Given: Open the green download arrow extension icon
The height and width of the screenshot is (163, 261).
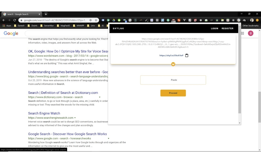Looking at the screenshot, I should pyautogui.click(x=217, y=20).
